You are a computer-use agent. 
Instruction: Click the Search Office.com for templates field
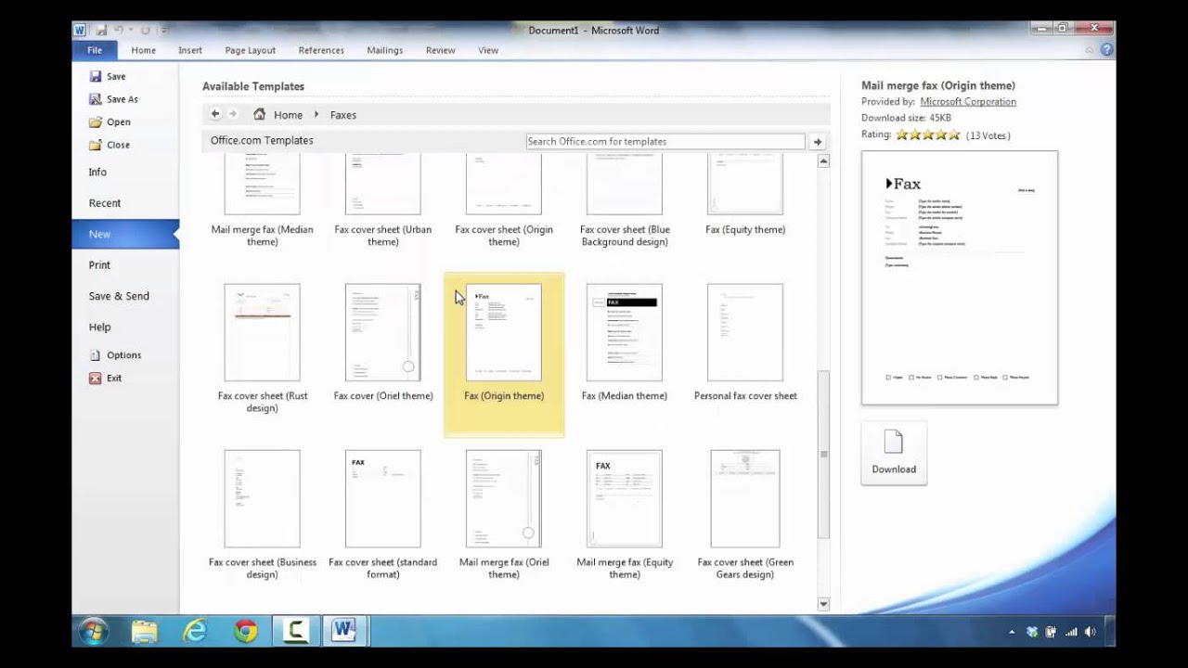[665, 142]
